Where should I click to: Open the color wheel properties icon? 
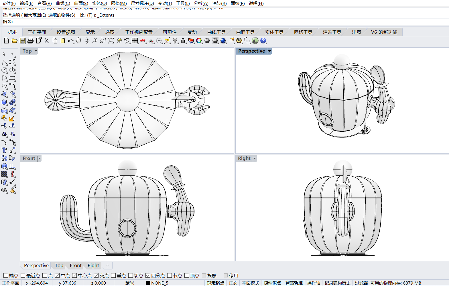point(199,41)
